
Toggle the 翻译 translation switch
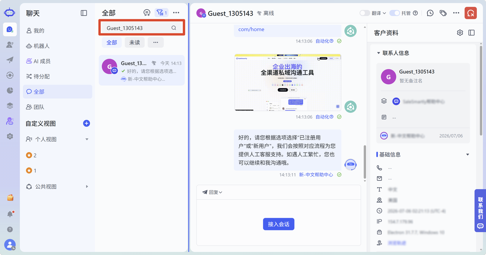click(x=364, y=13)
